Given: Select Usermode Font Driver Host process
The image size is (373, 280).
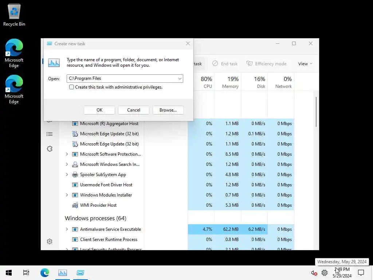Looking at the screenshot, I should [106, 185].
